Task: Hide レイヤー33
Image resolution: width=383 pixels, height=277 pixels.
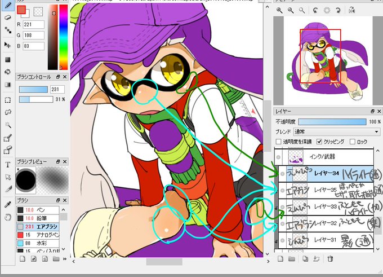Action: click(282, 207)
